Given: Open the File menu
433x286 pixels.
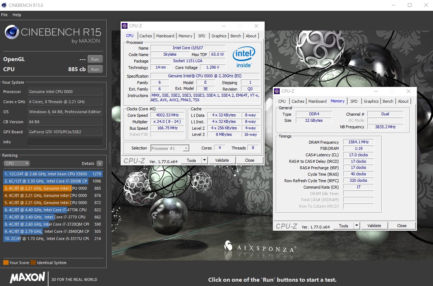Looking at the screenshot, I should tap(4, 15).
